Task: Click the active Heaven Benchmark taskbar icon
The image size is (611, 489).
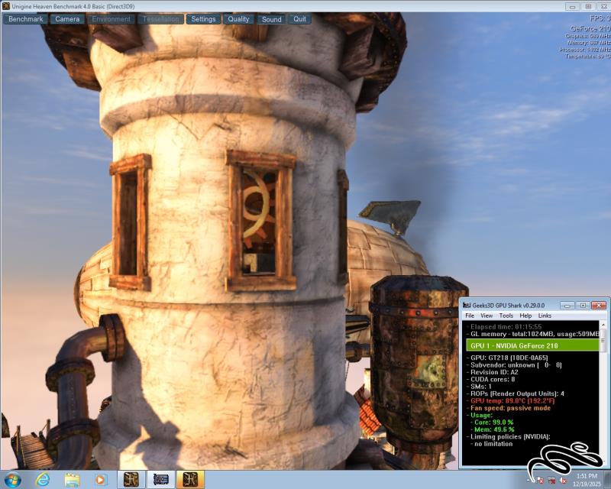Action: coord(190,479)
